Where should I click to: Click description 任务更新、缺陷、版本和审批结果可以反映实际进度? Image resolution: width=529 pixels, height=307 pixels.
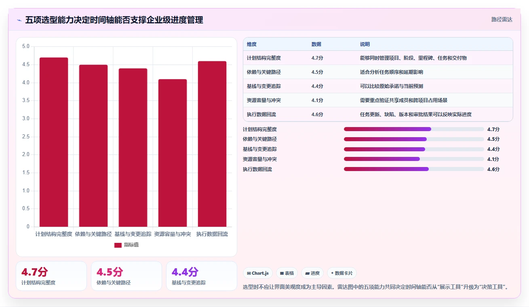pos(416,115)
